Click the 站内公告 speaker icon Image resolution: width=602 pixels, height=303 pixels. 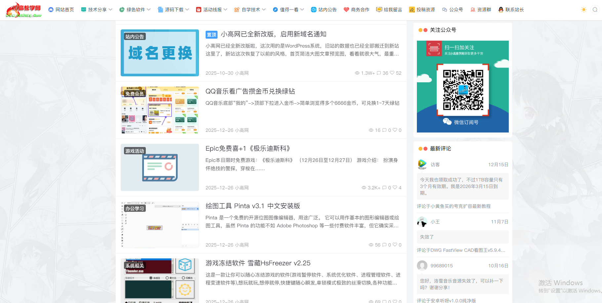[314, 9]
